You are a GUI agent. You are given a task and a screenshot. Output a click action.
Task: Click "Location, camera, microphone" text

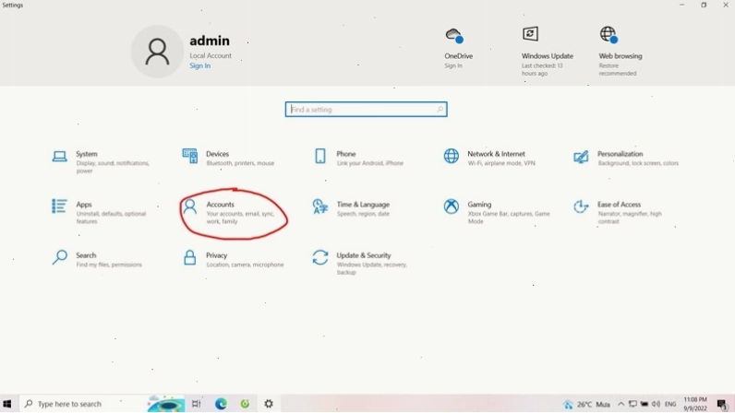click(x=246, y=265)
